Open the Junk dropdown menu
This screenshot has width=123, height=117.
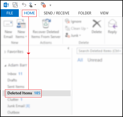pos(73,35)
